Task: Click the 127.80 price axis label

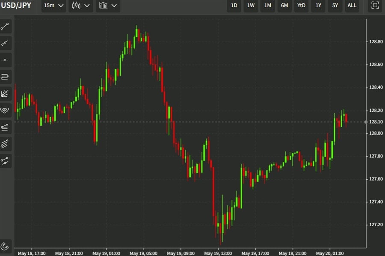Action: pyautogui.click(x=376, y=156)
